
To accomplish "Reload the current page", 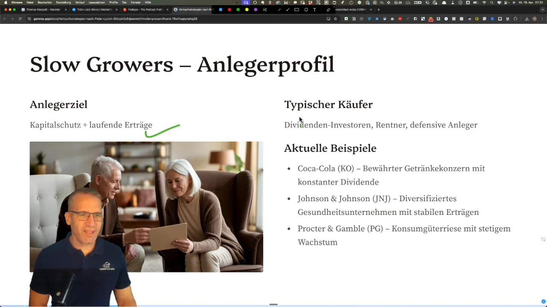I will point(20,19).
